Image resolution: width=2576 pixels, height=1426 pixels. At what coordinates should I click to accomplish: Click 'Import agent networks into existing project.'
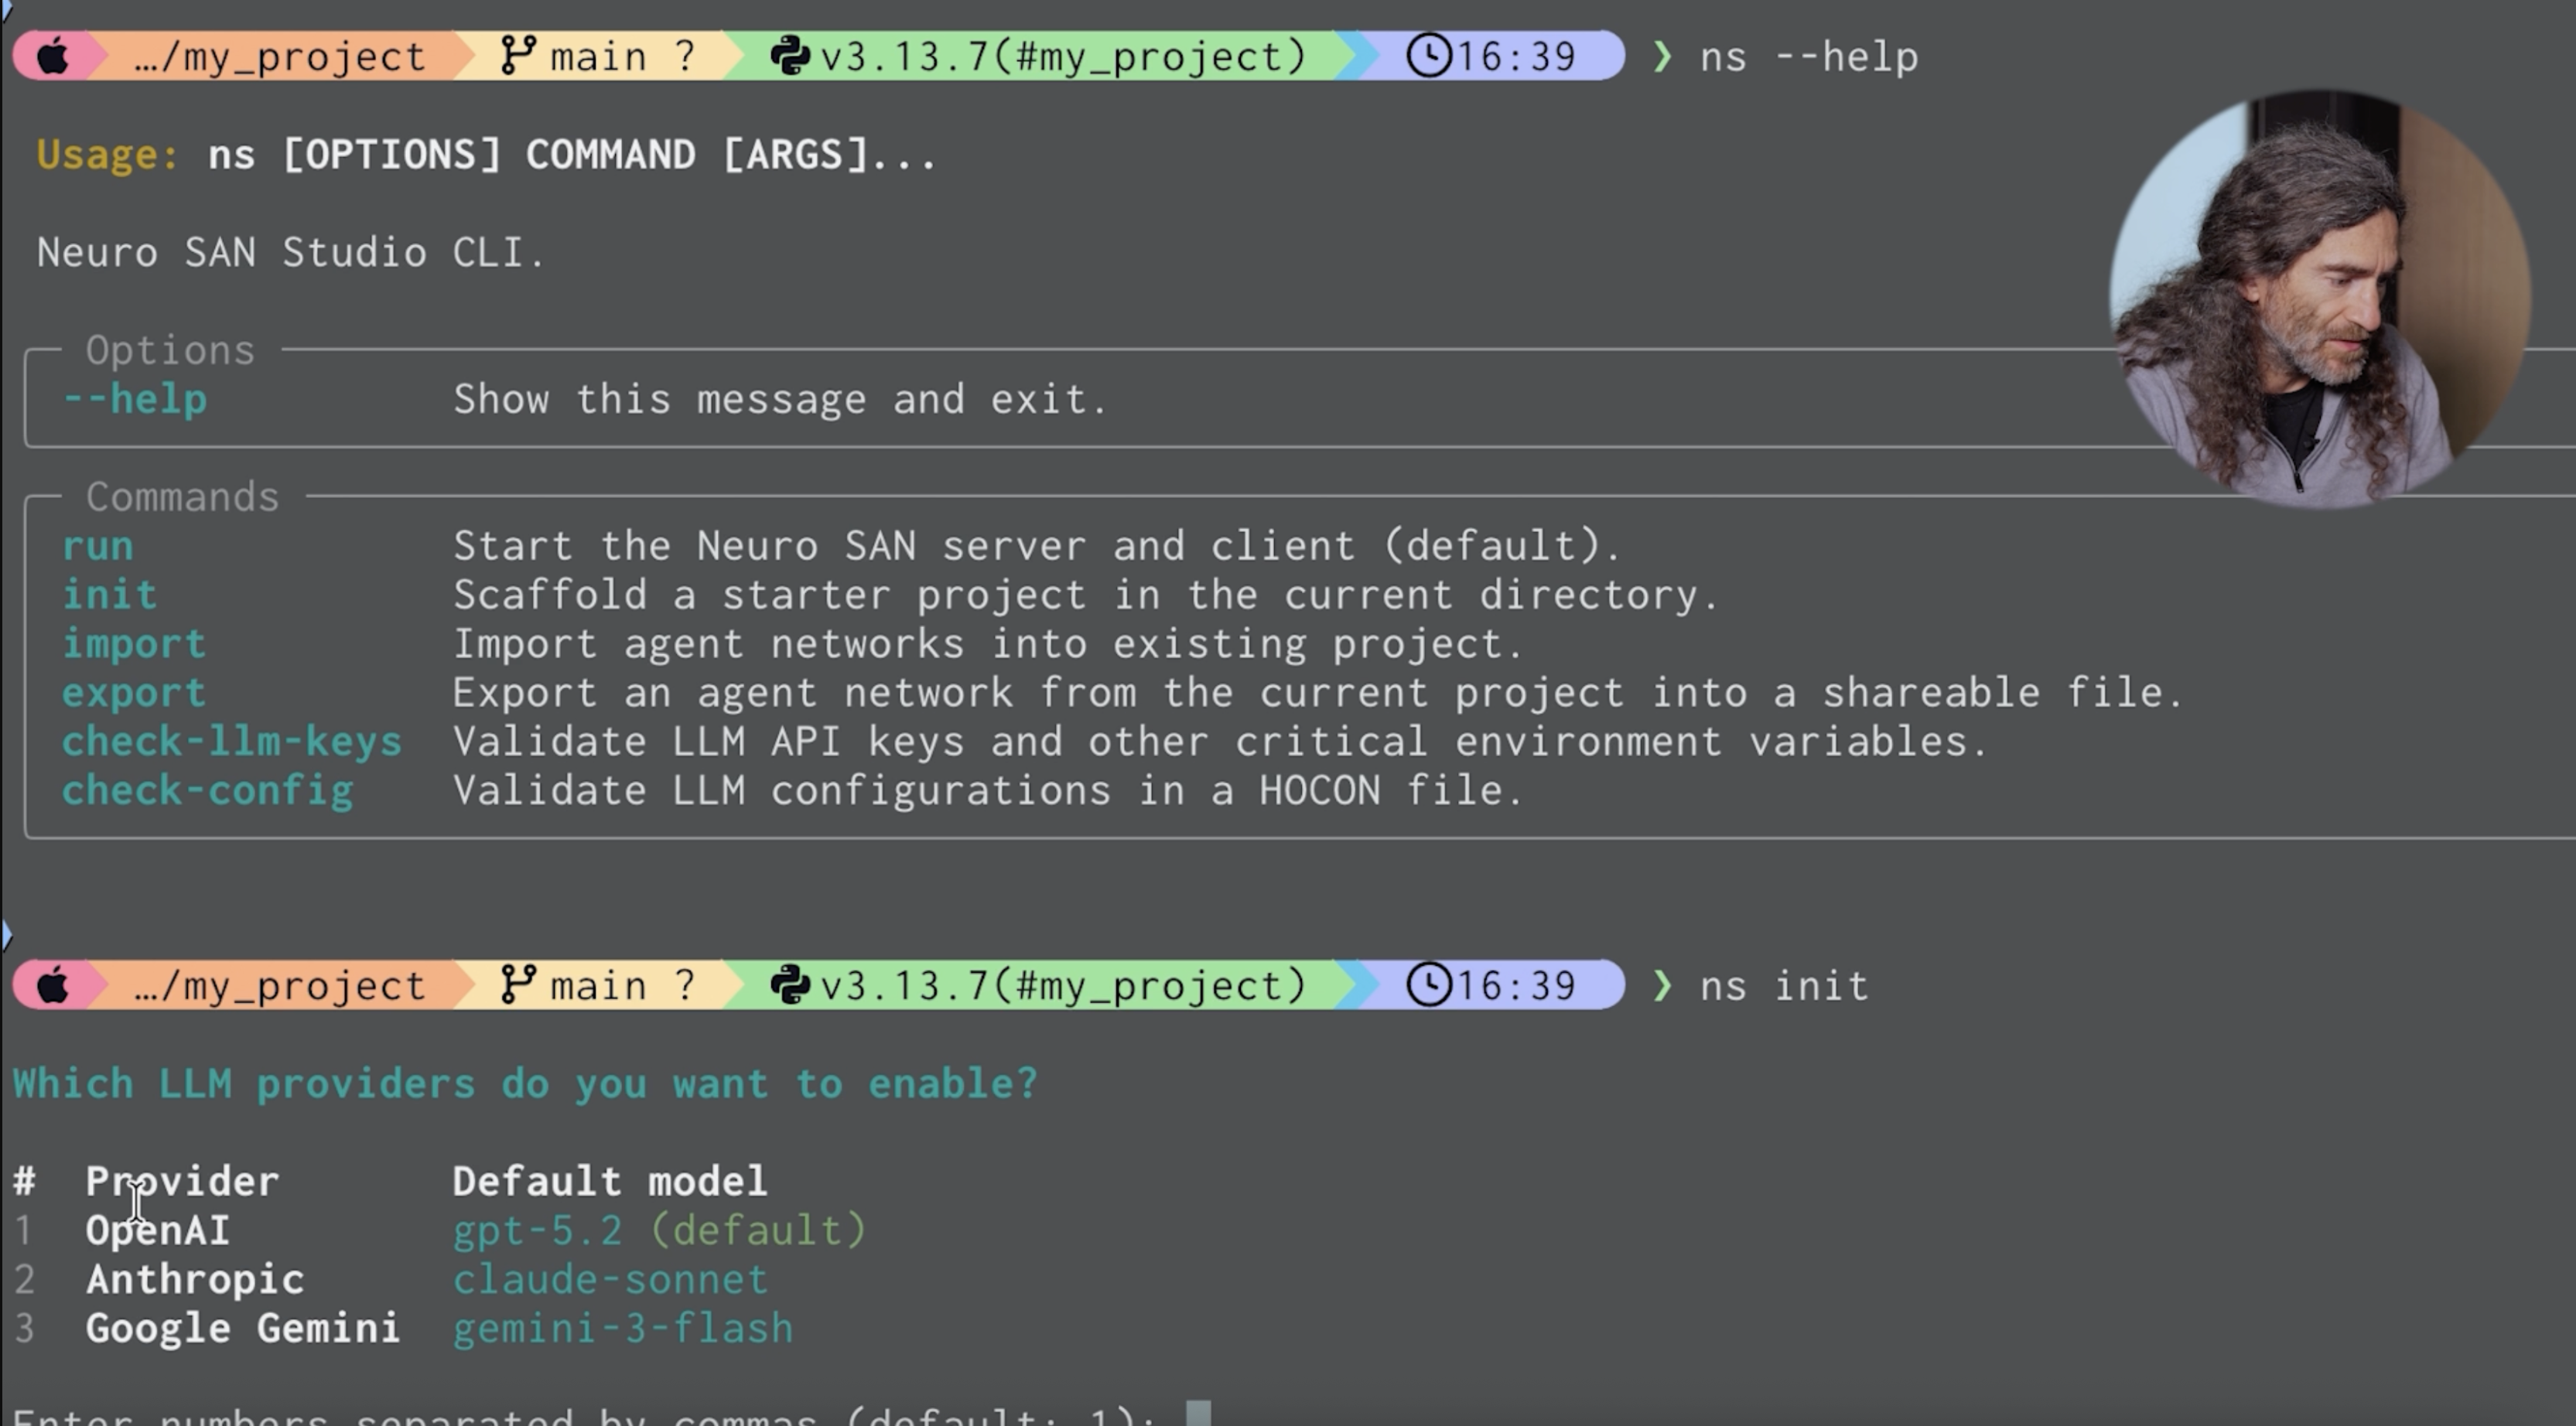(x=988, y=644)
